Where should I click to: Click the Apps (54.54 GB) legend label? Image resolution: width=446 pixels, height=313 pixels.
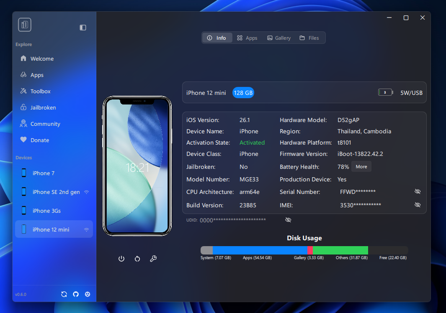tap(257, 258)
